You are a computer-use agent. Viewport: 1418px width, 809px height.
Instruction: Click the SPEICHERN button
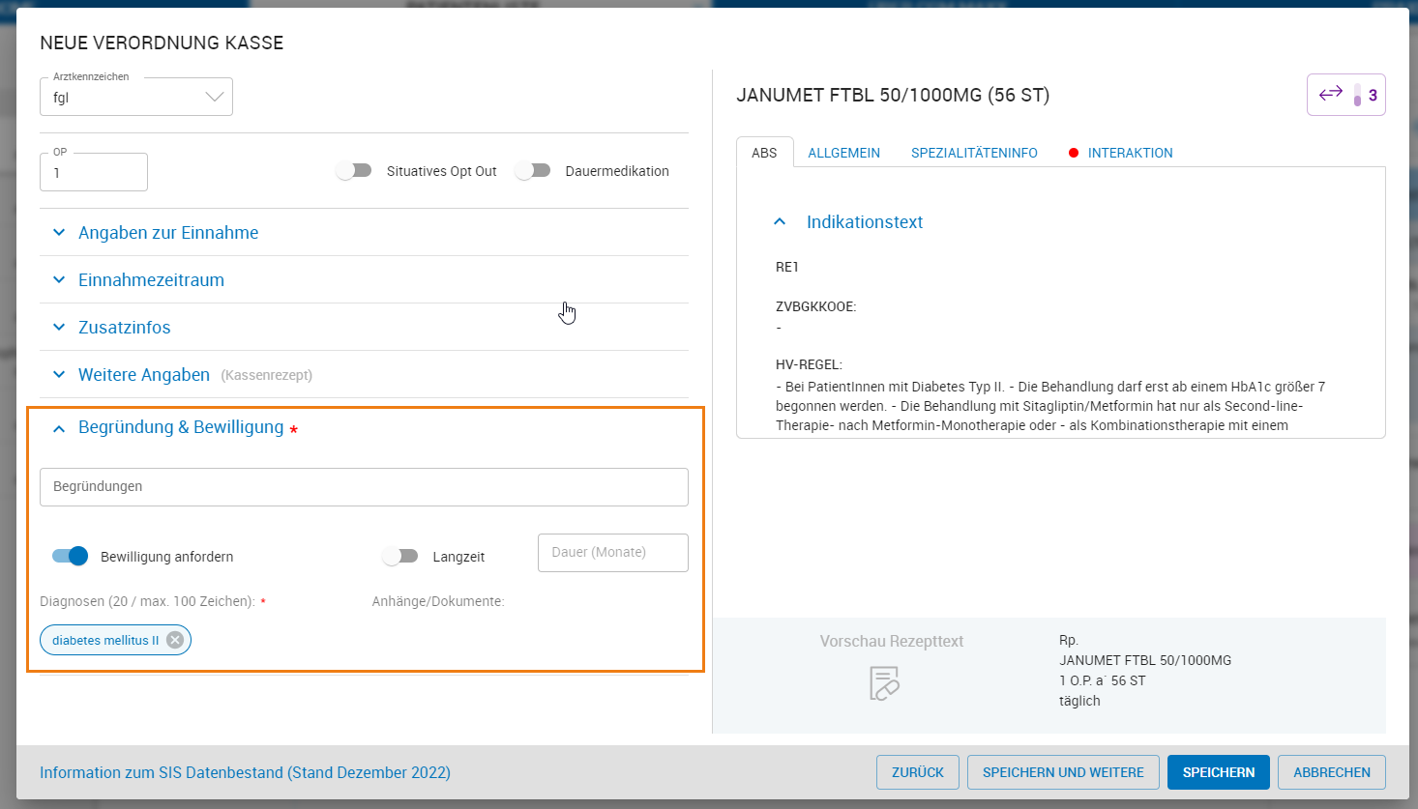[1219, 772]
